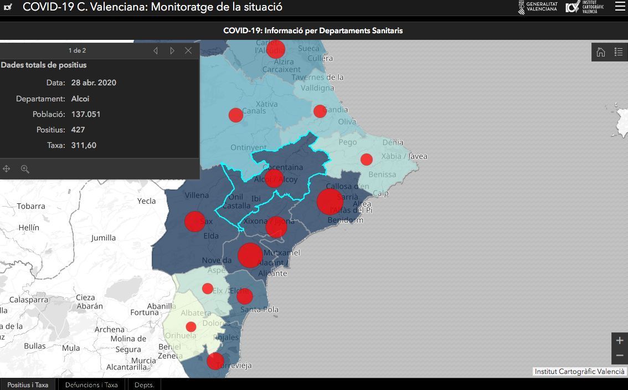This screenshot has height=390, width=628.
Task: Select the red marker near Canals
Action: (236, 115)
